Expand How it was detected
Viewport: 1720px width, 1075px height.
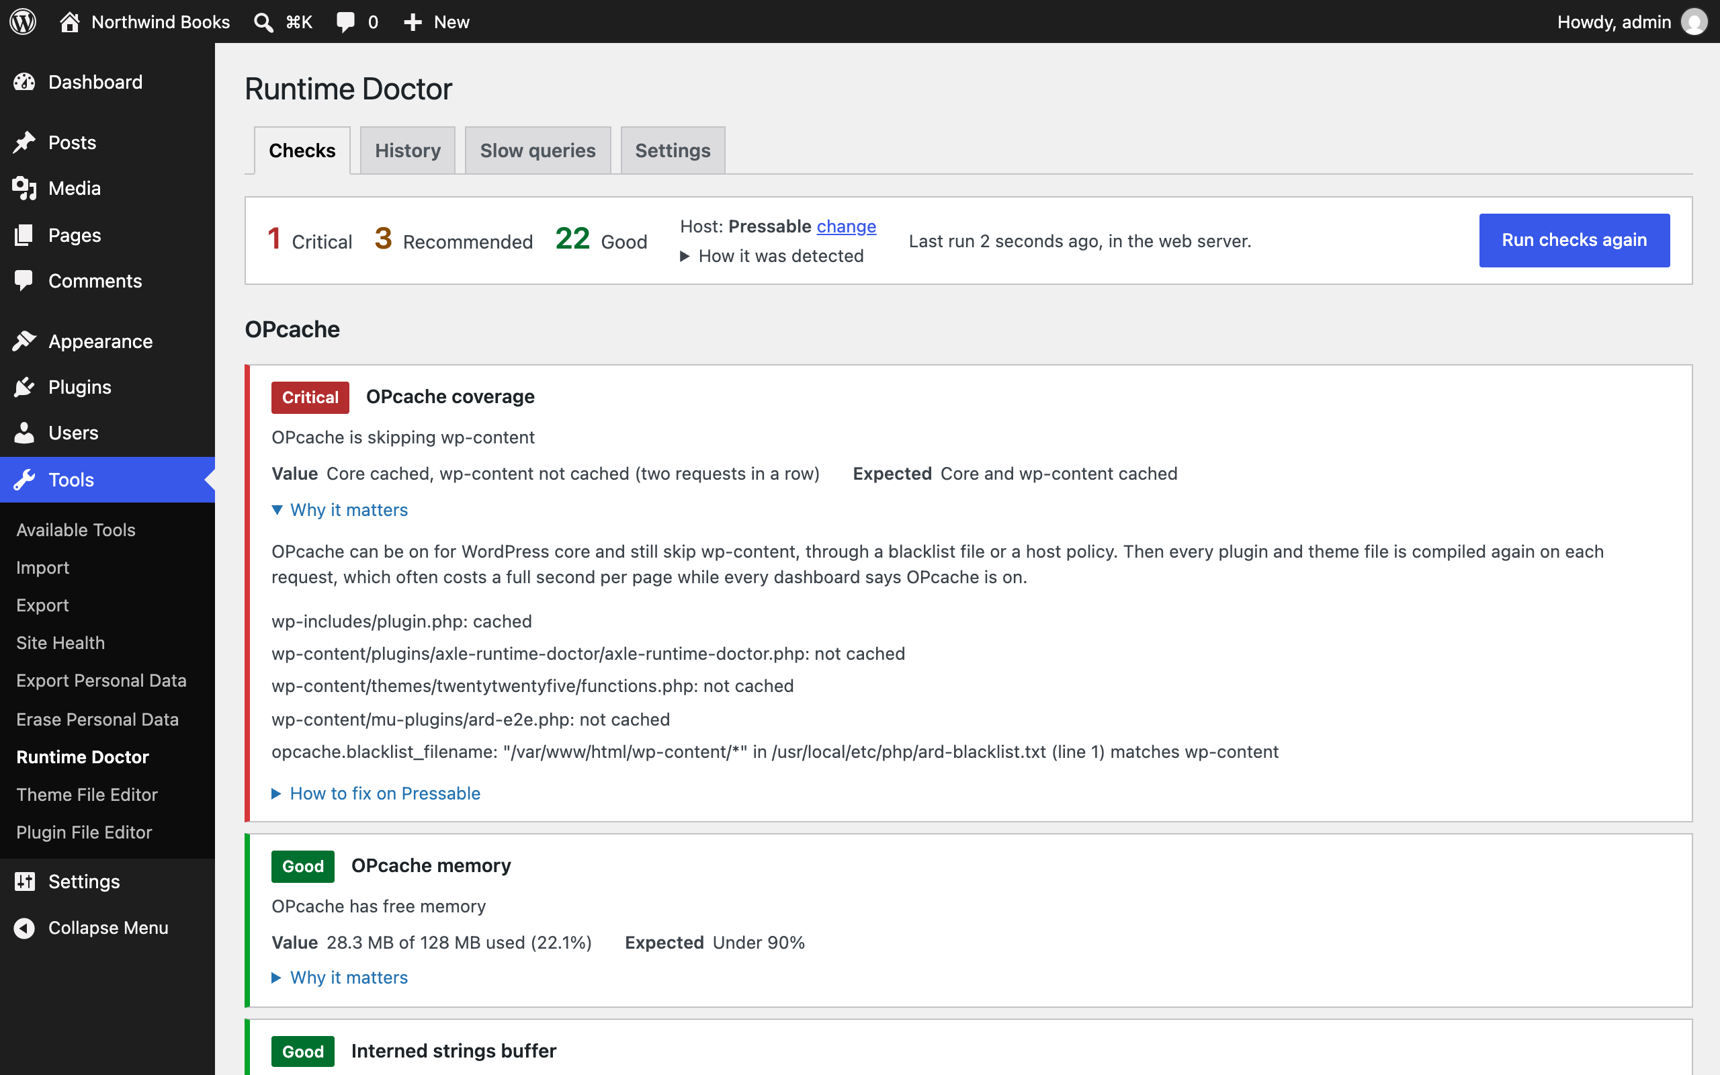(x=772, y=256)
